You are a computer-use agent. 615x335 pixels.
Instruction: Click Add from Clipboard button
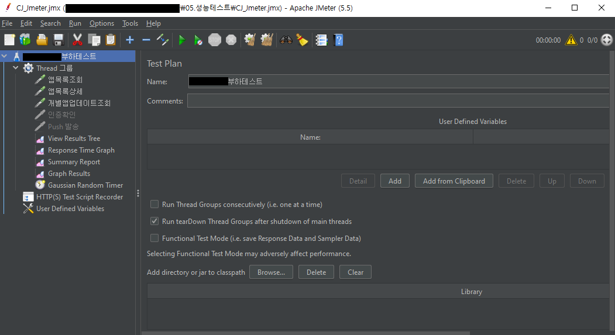pos(454,181)
